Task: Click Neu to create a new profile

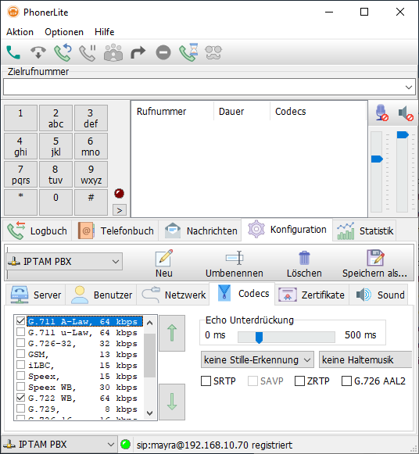Action: coord(164,263)
